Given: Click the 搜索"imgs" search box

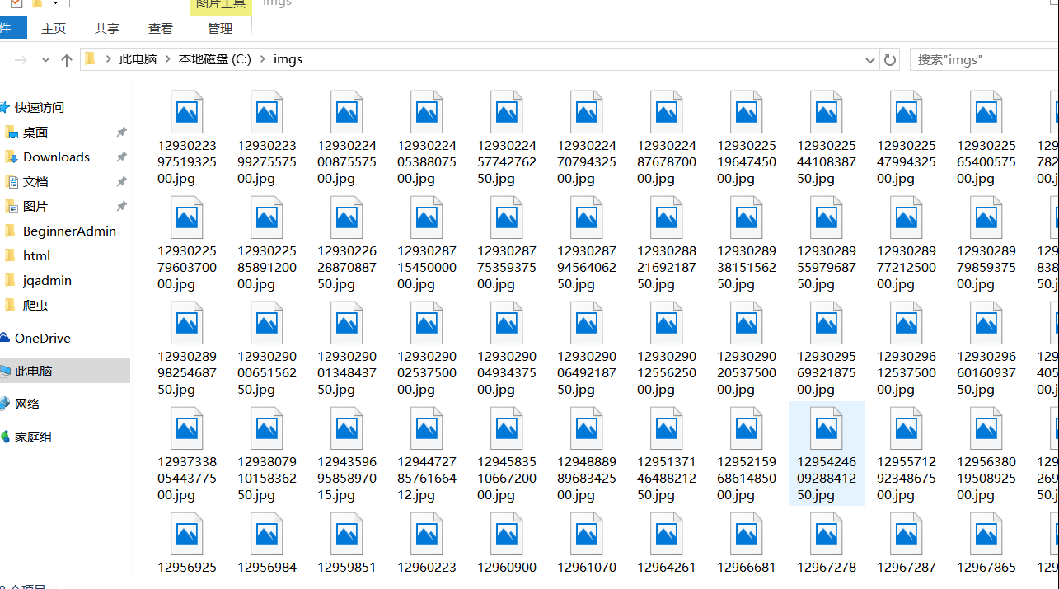Looking at the screenshot, I should coord(985,60).
